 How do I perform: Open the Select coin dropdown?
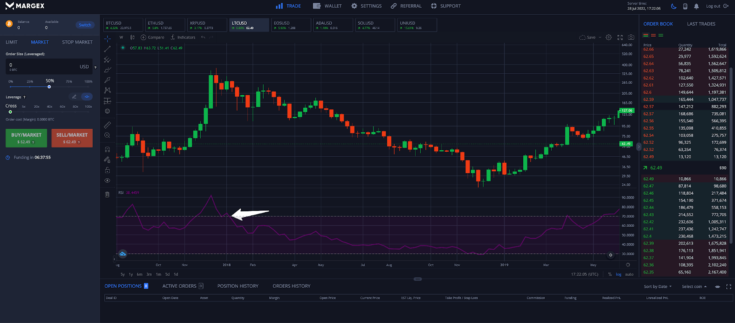[x=694, y=287]
